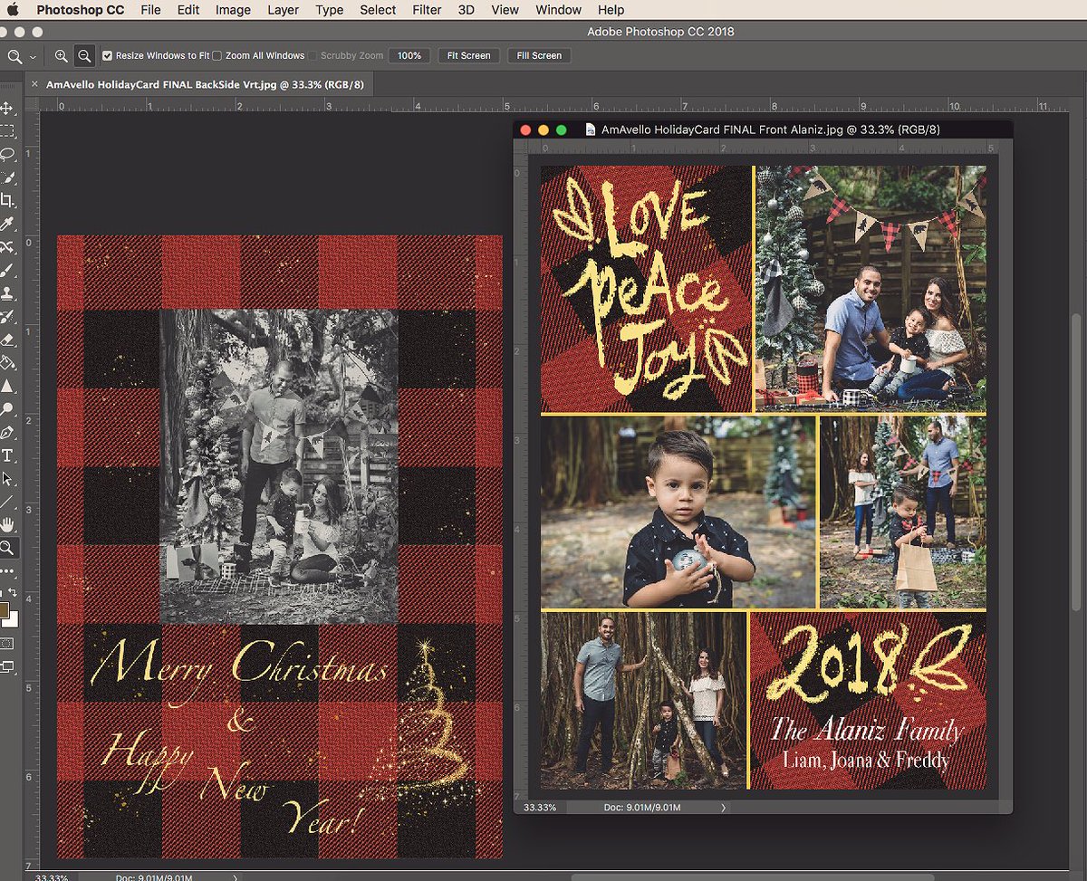The height and width of the screenshot is (881, 1087).
Task: Select the Sharpen triangle tool
Action: point(7,386)
